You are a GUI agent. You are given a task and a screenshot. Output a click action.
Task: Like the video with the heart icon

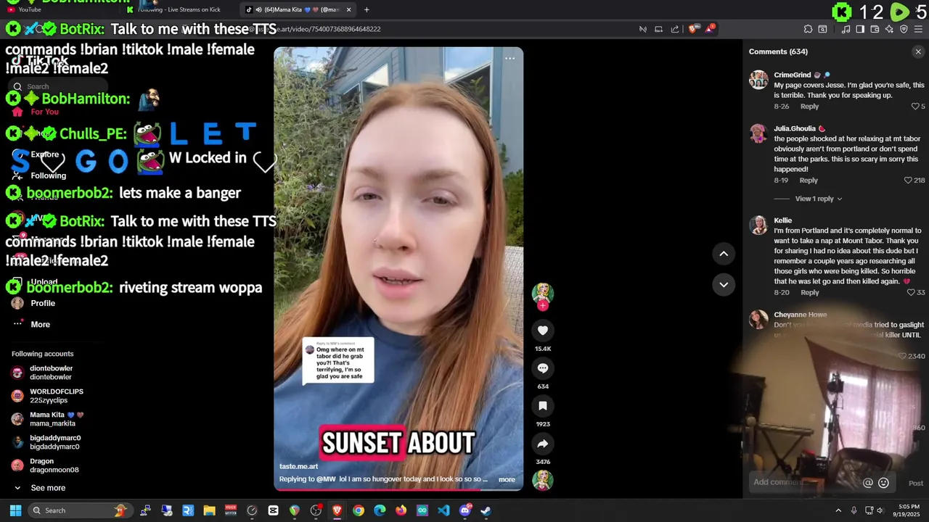click(x=542, y=331)
